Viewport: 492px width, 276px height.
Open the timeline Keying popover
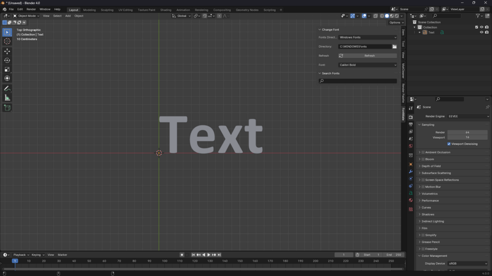(x=38, y=255)
